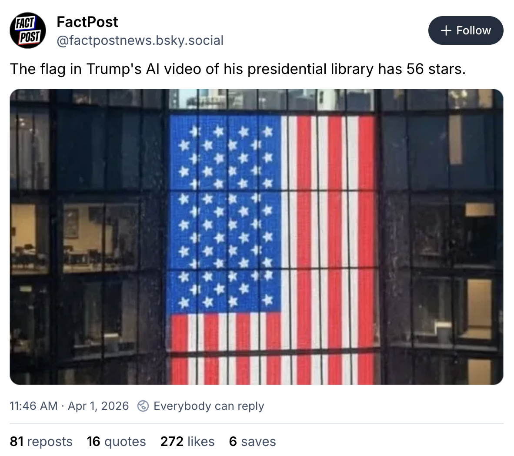Click the reply-settings icon beside the timestamp
Viewport: 514px width, 456px height.
pyautogui.click(x=143, y=406)
